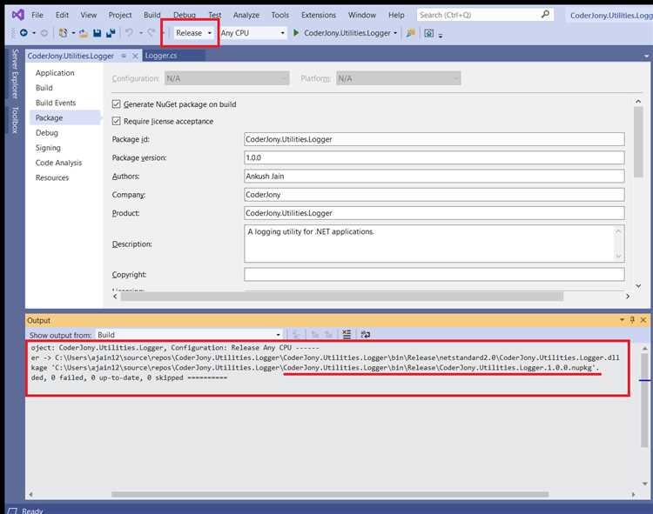
Task: Open the View menu
Action: click(88, 15)
